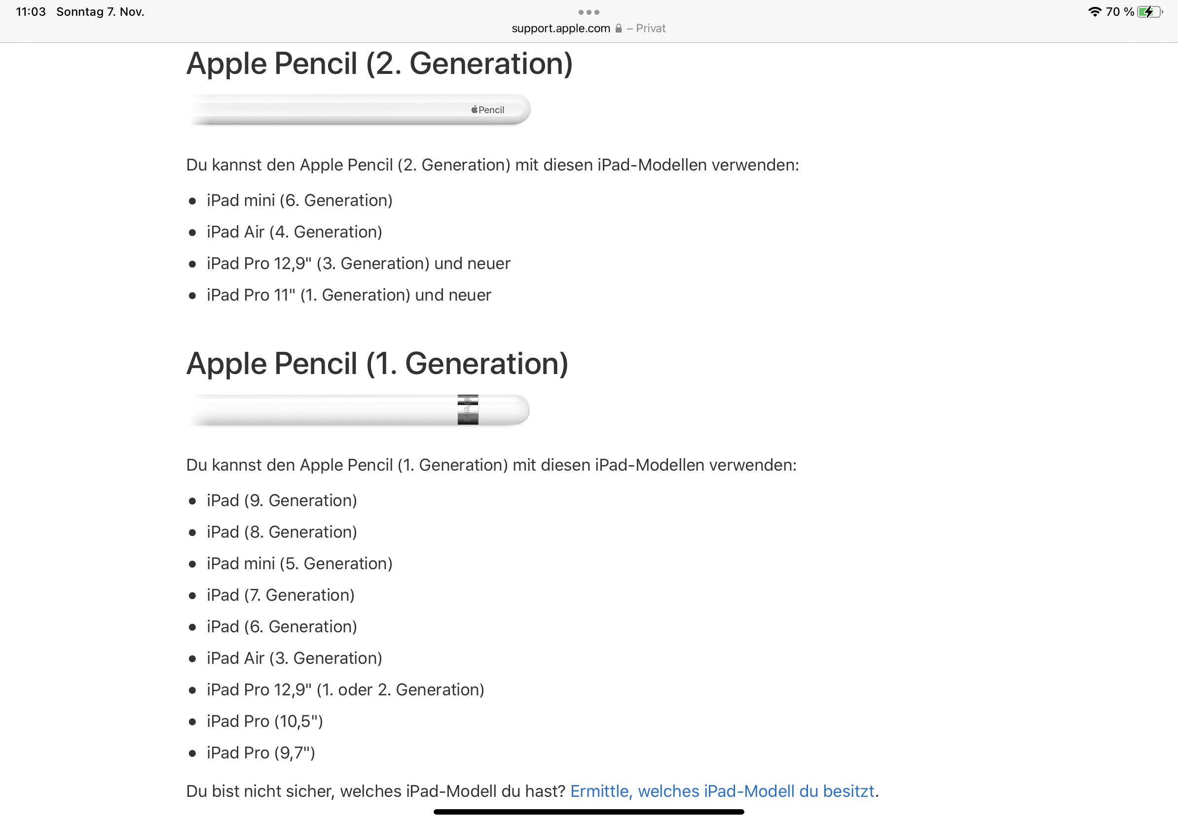
Task: Click the 'iPad Pro (10,5")' list item
Action: click(x=265, y=721)
